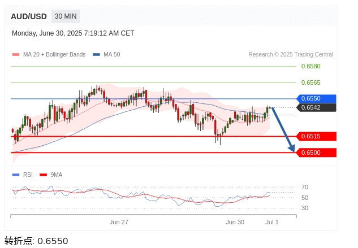Select the 30 MIN timeframe badge
The image size is (358, 248).
[x=66, y=16]
